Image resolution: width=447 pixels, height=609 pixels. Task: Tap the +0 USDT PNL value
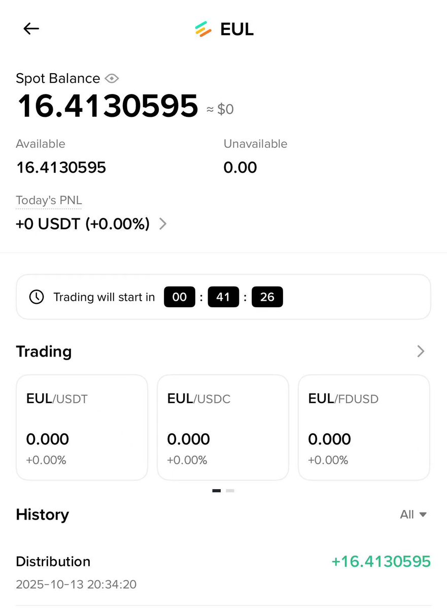pos(83,224)
